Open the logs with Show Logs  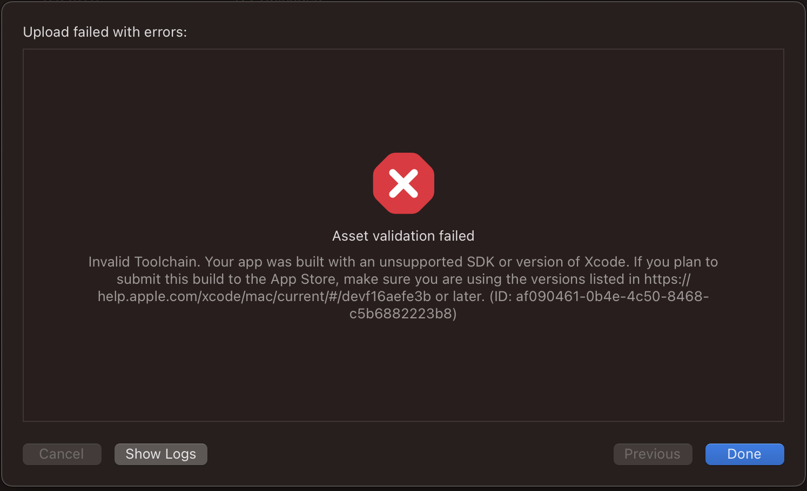coord(160,454)
